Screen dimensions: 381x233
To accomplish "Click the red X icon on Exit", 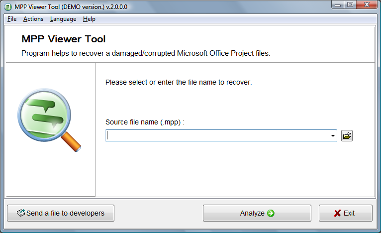I will point(337,213).
